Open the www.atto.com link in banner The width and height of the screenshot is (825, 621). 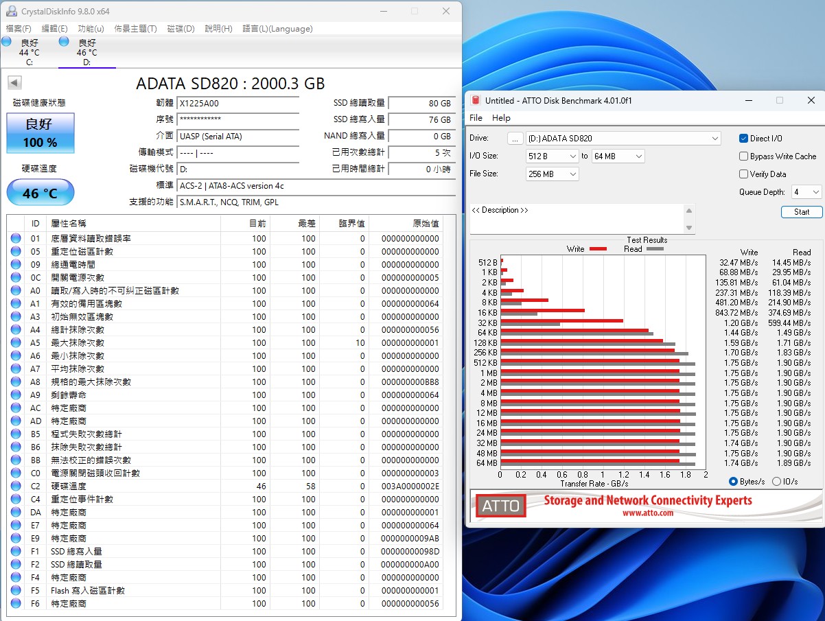(x=648, y=513)
